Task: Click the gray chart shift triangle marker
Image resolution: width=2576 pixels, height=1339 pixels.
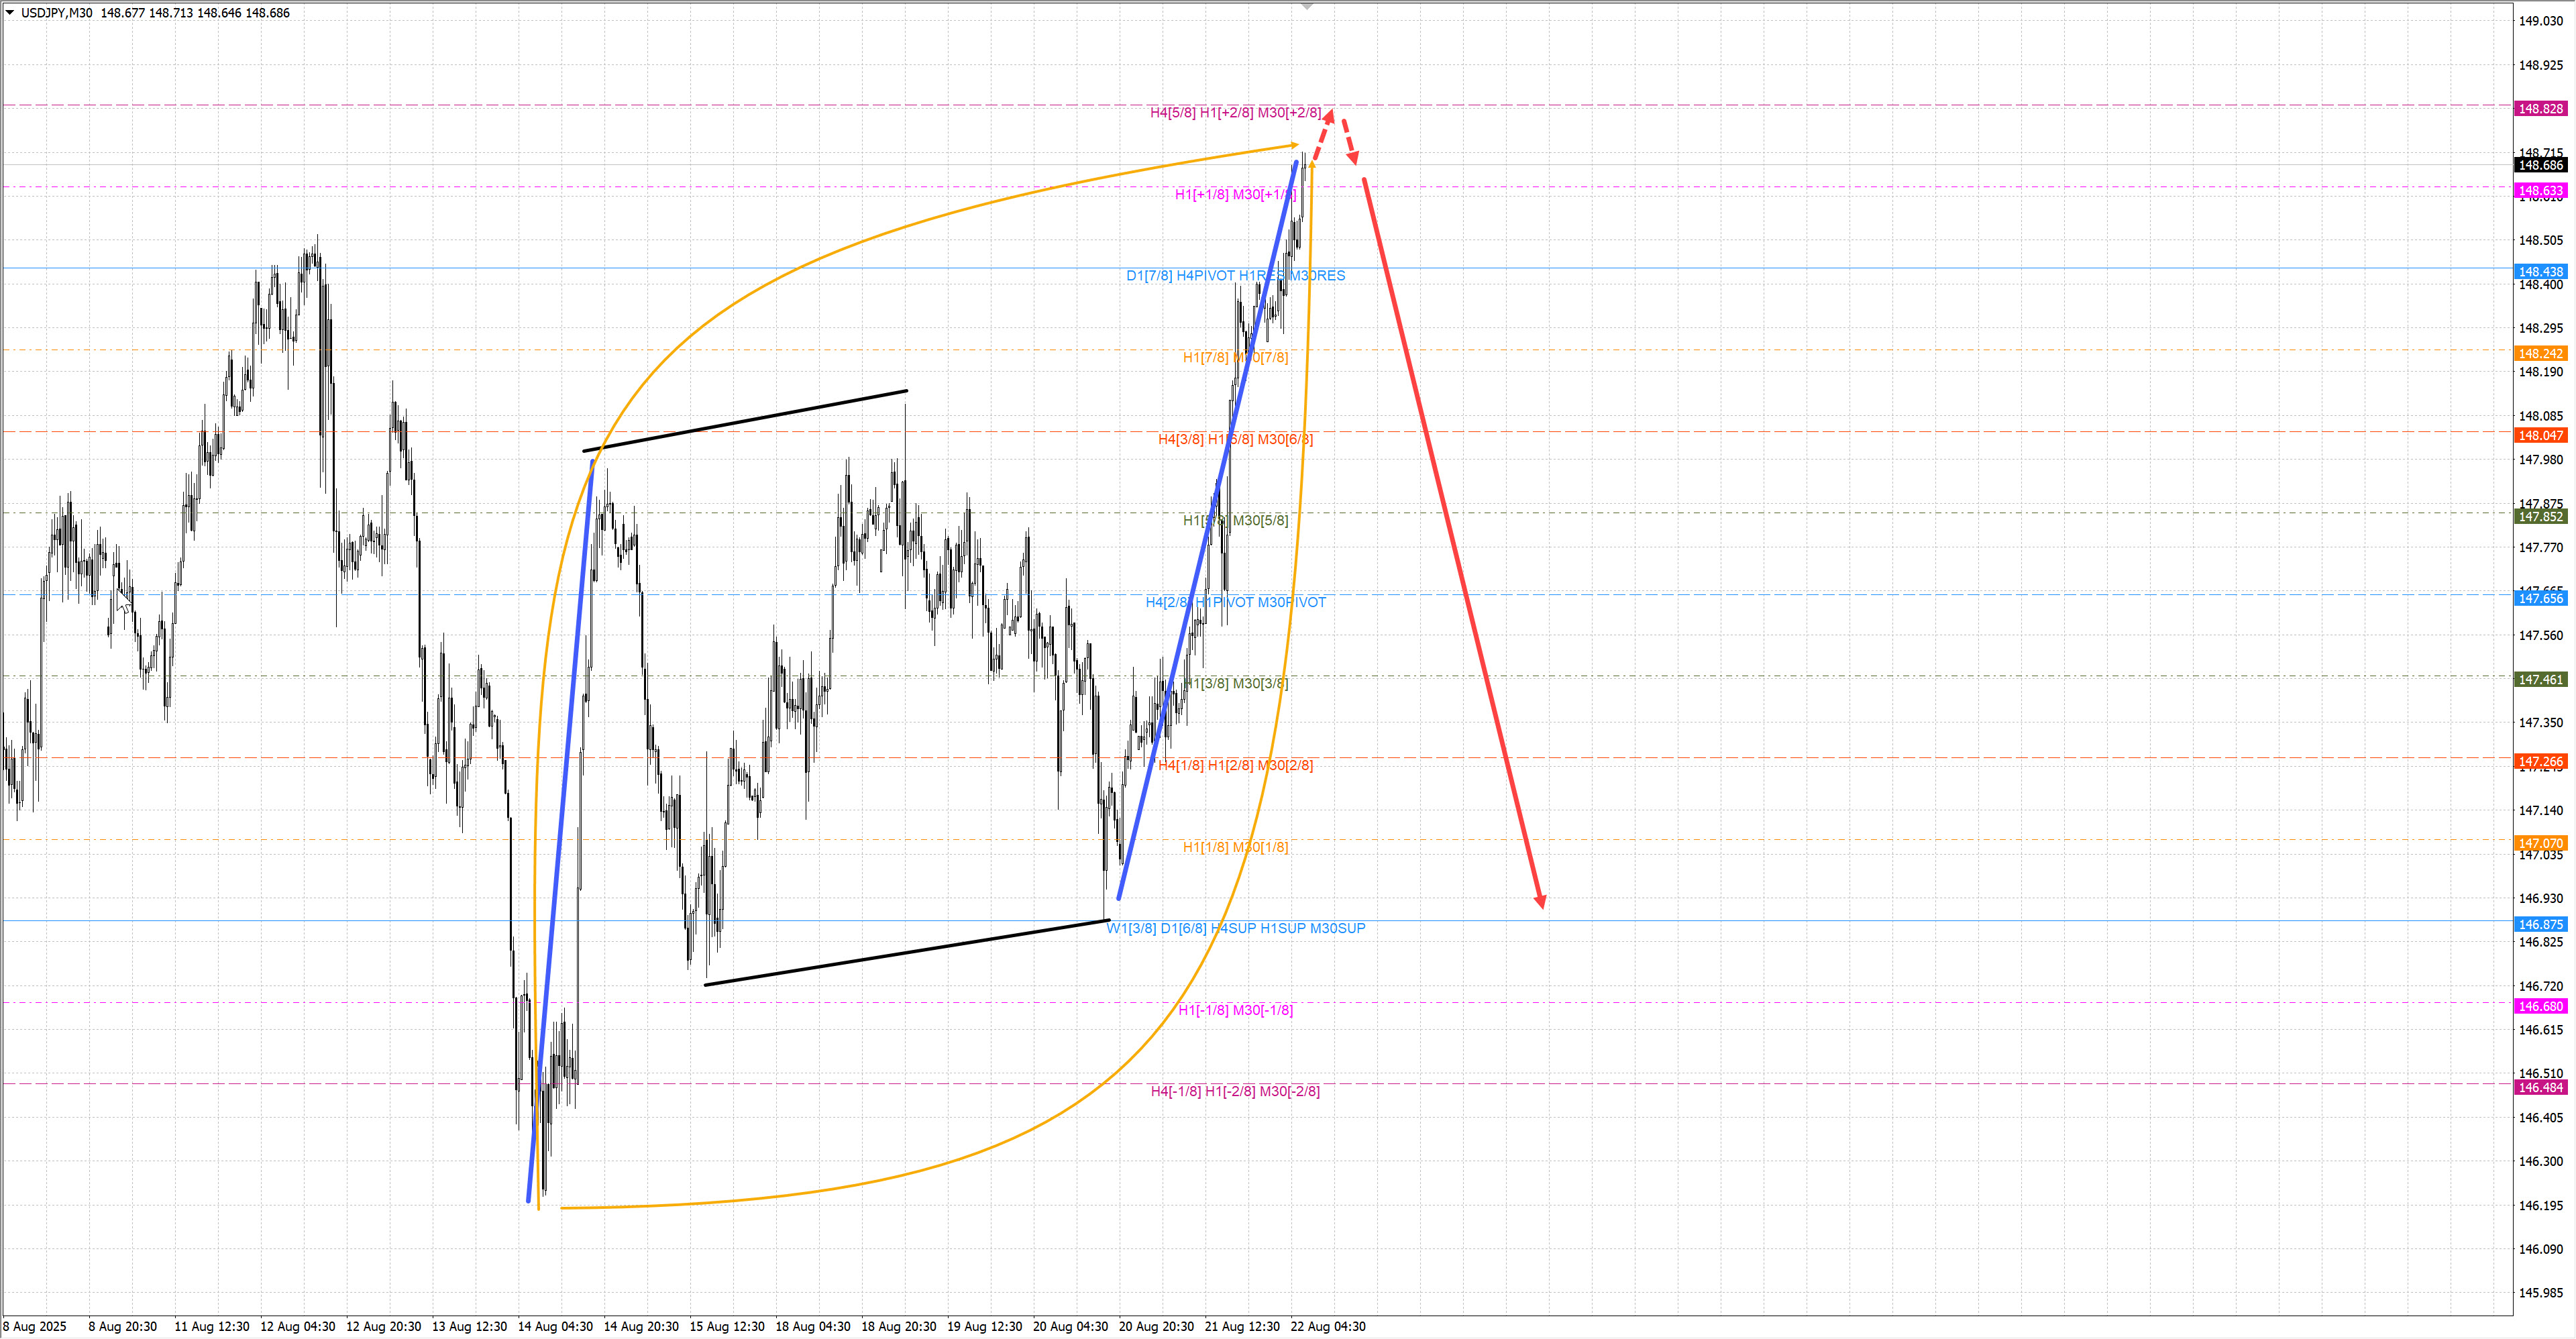Action: (x=1306, y=7)
